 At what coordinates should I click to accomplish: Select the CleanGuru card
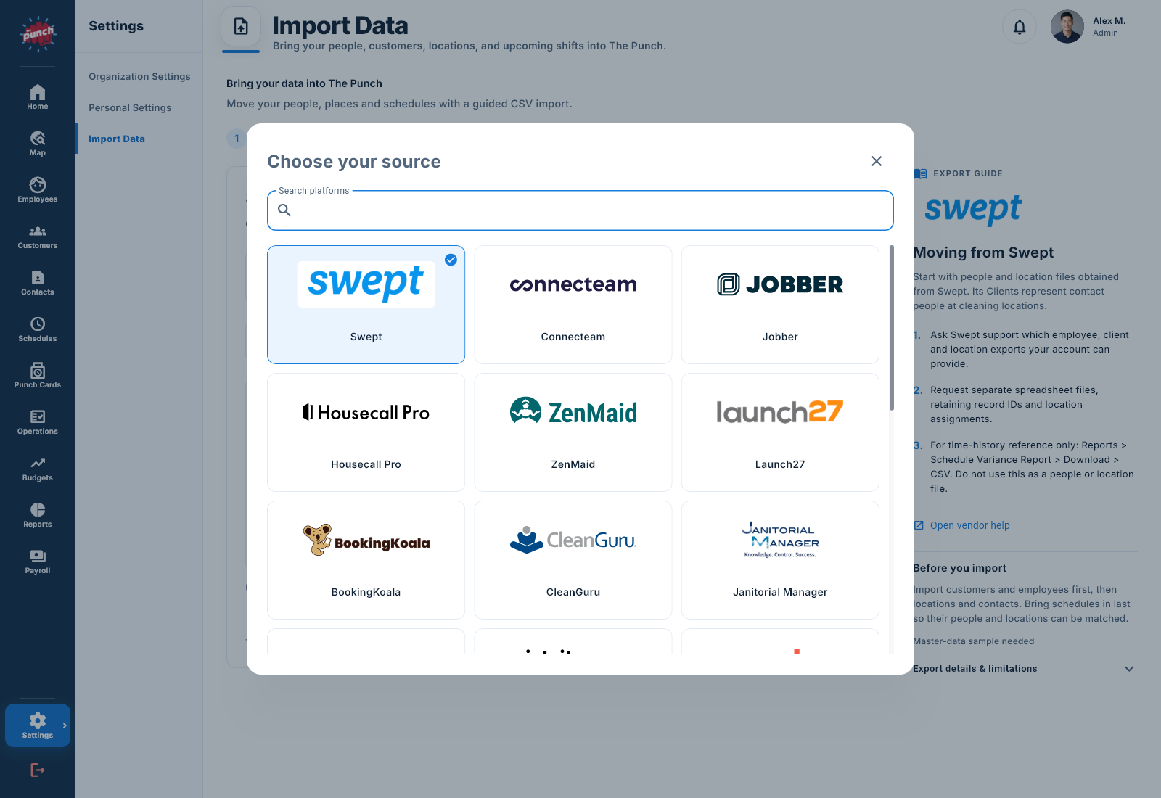(573, 560)
